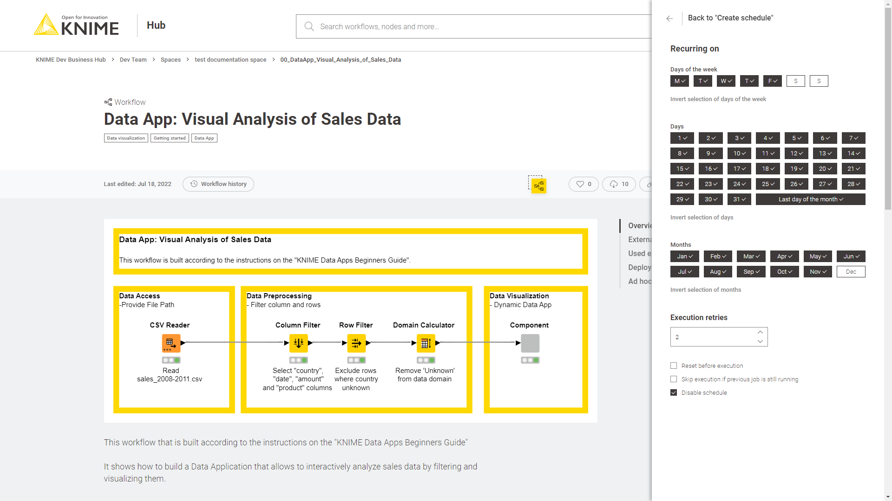
Task: Click the workflow title heading text
Action: [252, 119]
